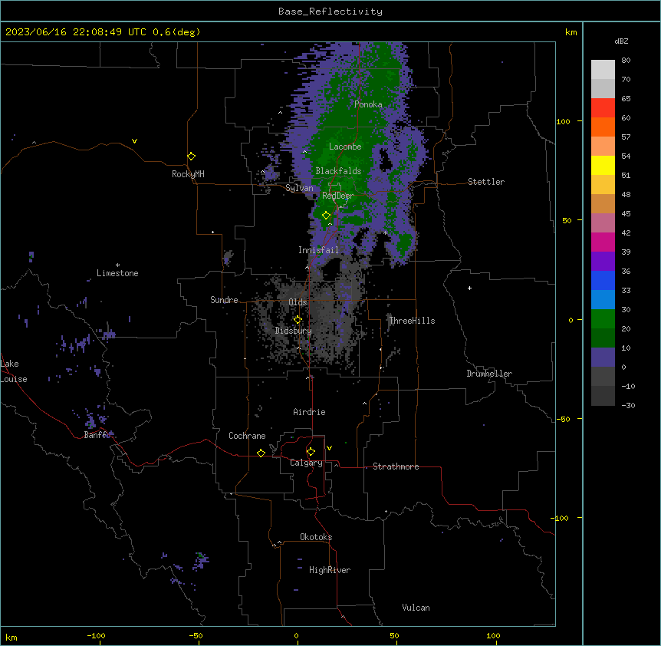This screenshot has width=661, height=646.
Task: Click the -100 tick label on horizontal axis
Action: pyautogui.click(x=96, y=635)
